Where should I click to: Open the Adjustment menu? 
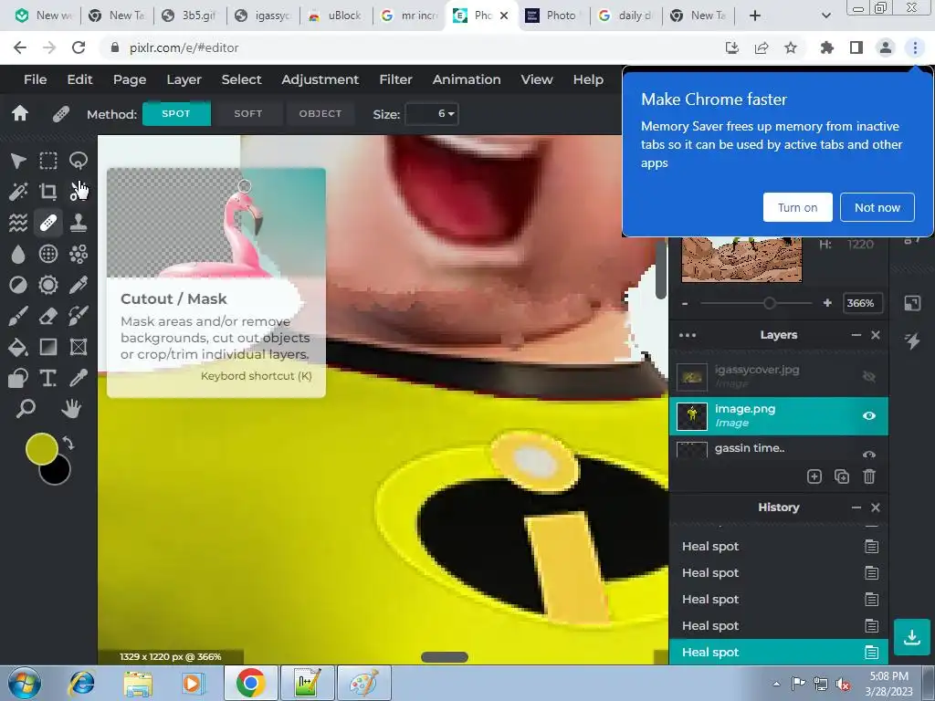(x=320, y=79)
